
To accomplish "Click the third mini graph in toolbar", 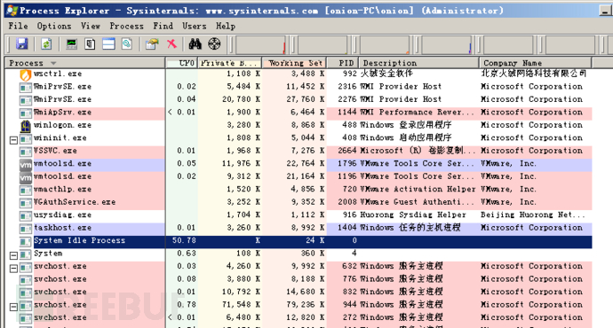I will [x=385, y=44].
